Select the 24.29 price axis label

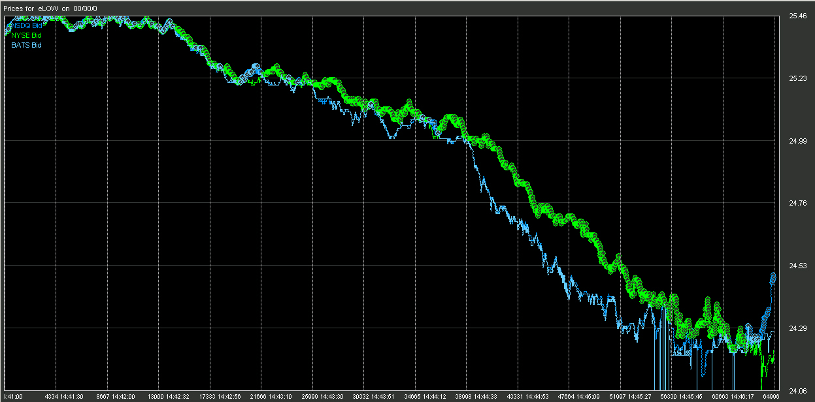(797, 329)
